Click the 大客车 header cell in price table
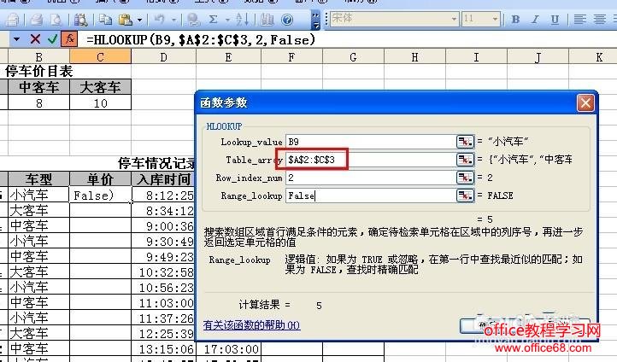Image resolution: width=617 pixels, height=362 pixels. tap(100, 87)
